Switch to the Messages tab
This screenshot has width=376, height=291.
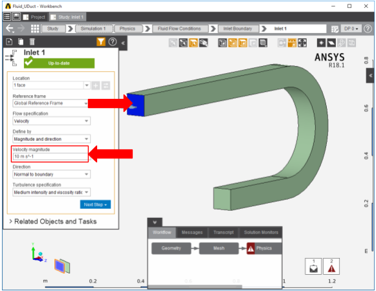(192, 233)
